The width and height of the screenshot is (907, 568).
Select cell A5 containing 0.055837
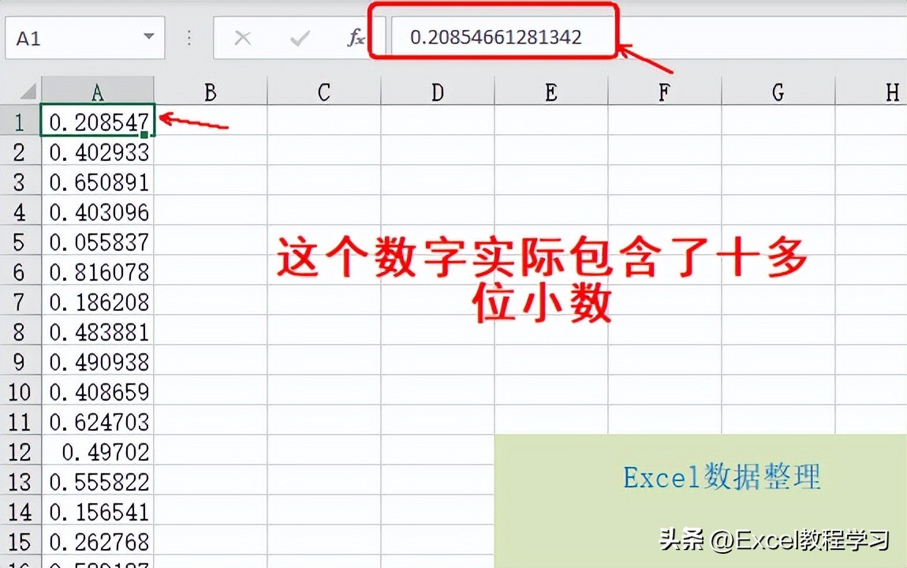[97, 242]
